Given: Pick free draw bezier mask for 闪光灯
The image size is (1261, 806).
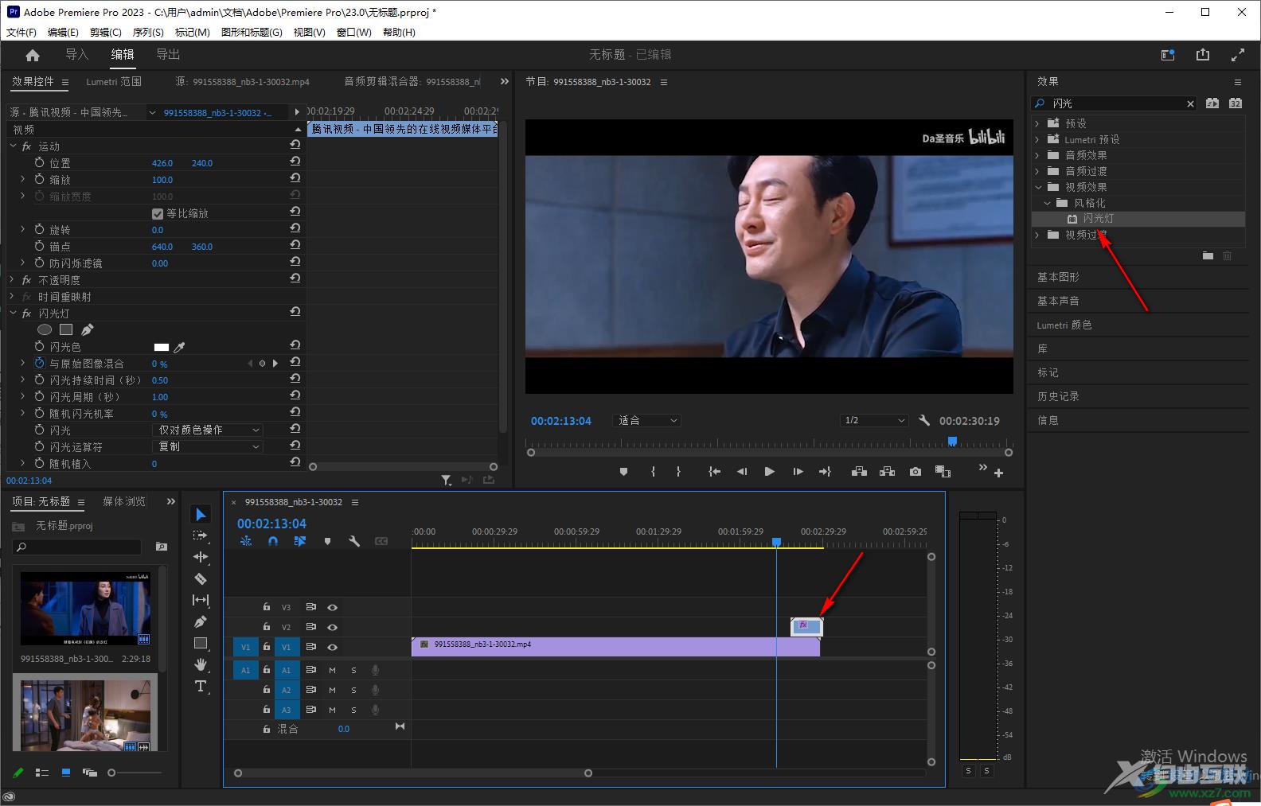Looking at the screenshot, I should click(88, 329).
